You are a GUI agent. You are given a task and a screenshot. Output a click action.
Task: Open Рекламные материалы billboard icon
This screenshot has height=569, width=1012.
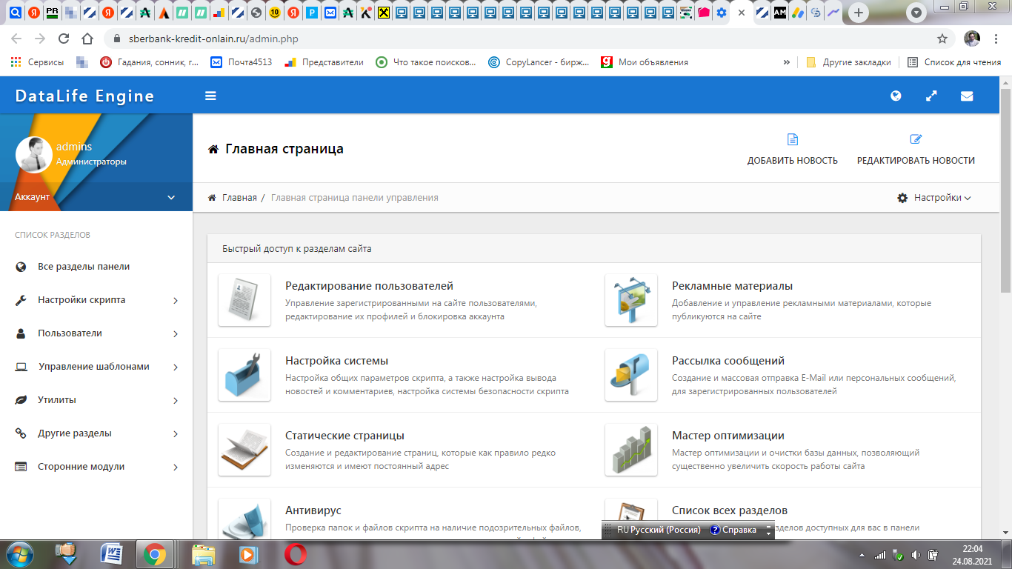pyautogui.click(x=631, y=300)
